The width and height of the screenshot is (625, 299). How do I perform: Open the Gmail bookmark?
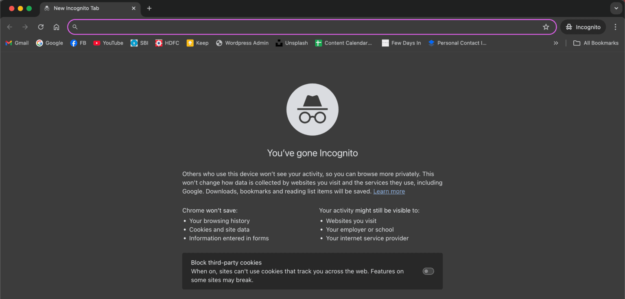click(17, 43)
